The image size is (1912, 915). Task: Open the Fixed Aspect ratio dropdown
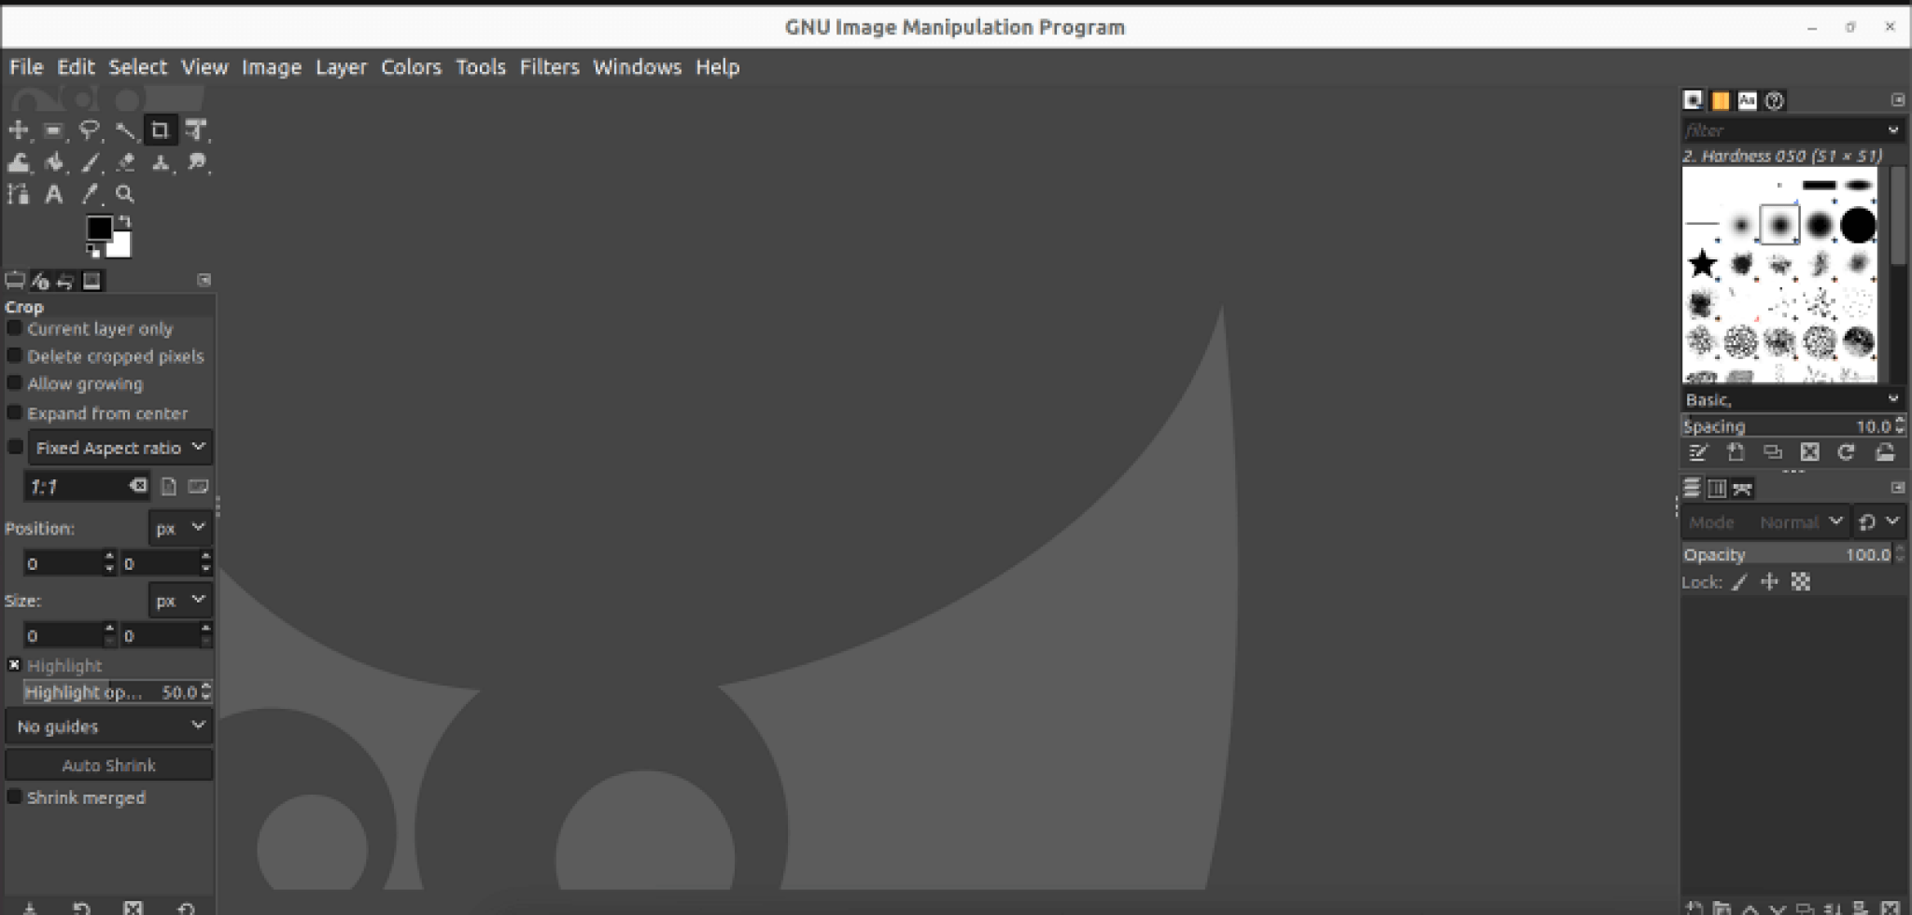click(120, 448)
